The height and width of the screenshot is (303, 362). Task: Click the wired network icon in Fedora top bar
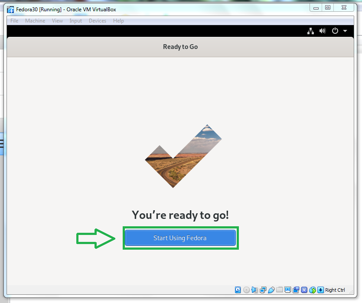coord(310,31)
